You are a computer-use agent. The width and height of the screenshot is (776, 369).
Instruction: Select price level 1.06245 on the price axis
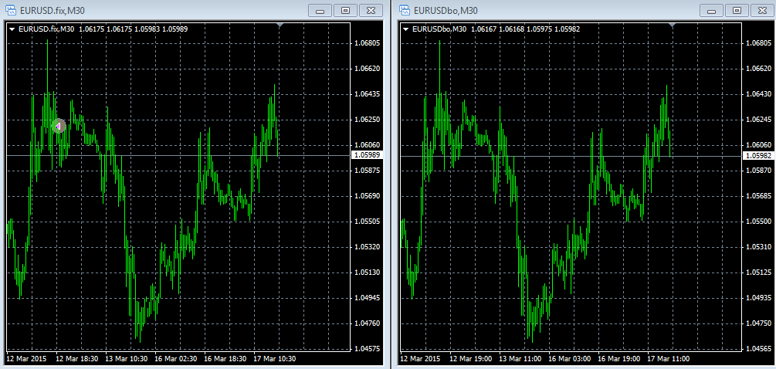(759, 120)
